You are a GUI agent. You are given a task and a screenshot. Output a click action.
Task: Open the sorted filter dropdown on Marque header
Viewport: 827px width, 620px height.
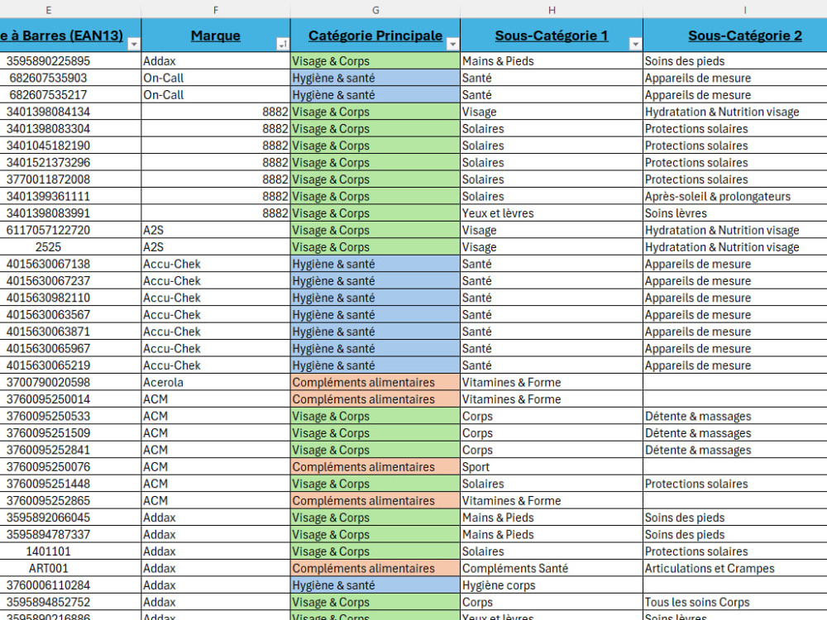[x=283, y=45]
